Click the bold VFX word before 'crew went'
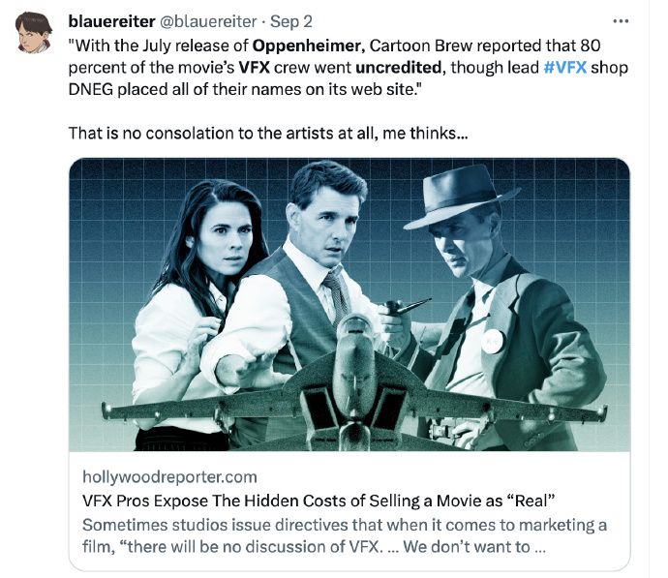 click(x=254, y=68)
